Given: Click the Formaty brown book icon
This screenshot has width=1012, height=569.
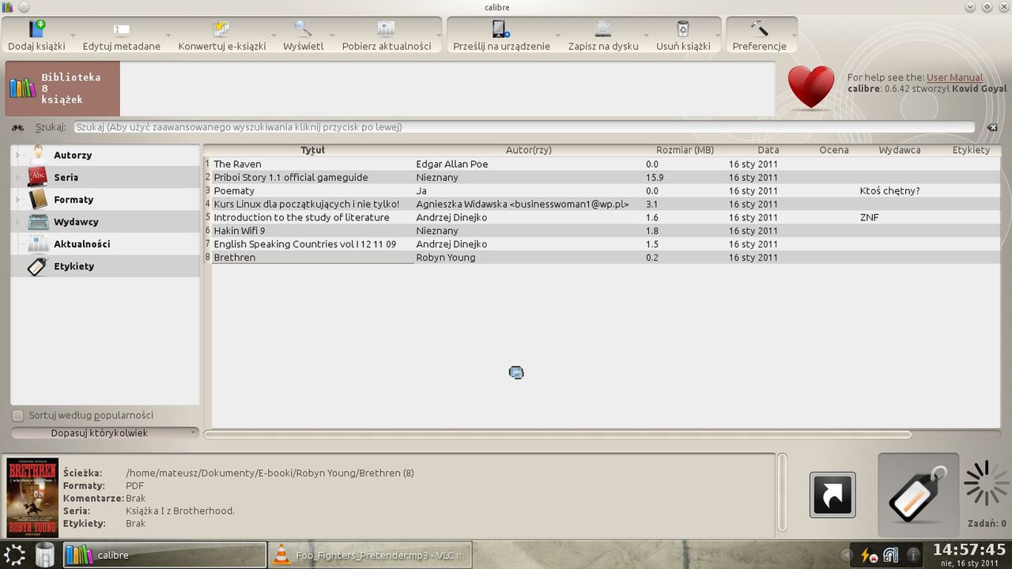Looking at the screenshot, I should click(38, 199).
